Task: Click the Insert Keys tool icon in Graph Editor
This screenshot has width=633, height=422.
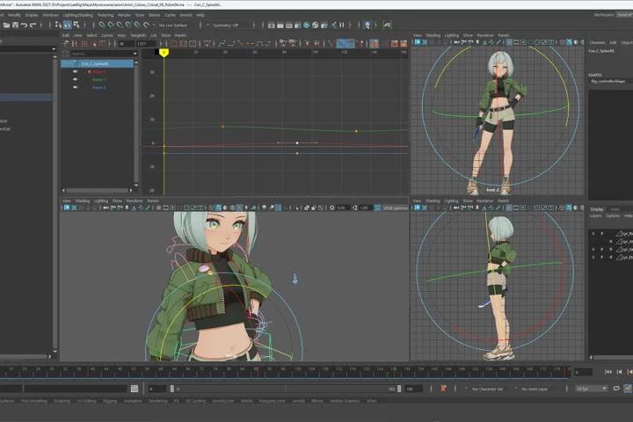Action: [x=75, y=44]
